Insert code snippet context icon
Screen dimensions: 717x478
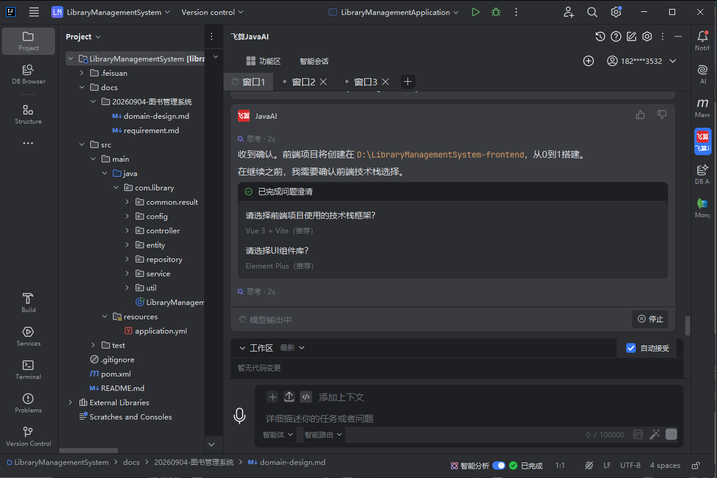coord(306,397)
